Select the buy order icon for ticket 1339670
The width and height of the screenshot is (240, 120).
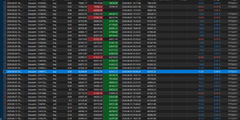5,17
